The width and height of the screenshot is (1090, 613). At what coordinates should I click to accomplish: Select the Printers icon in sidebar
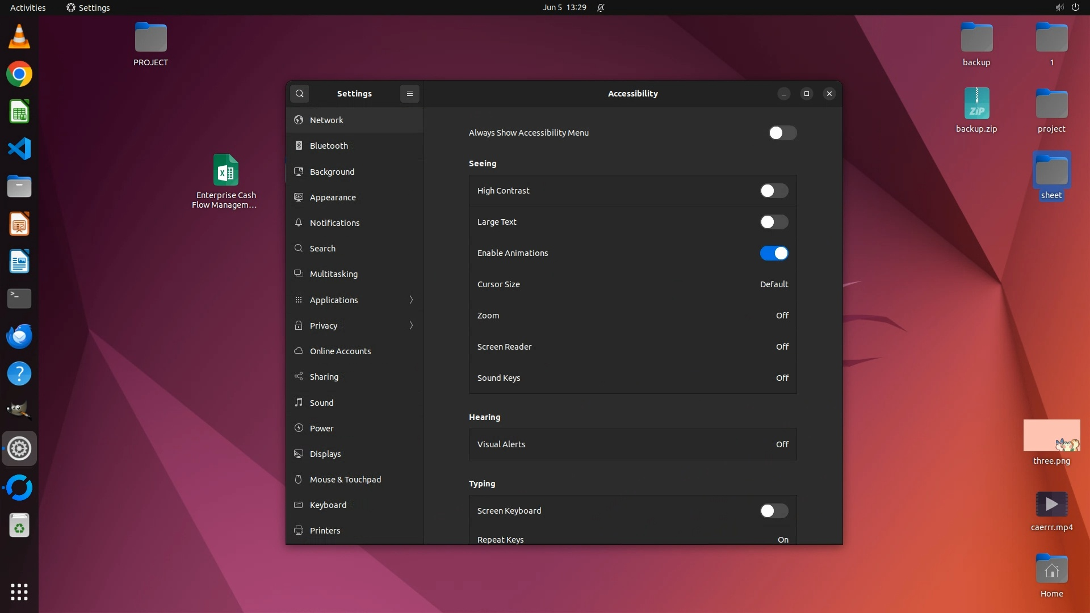click(299, 531)
